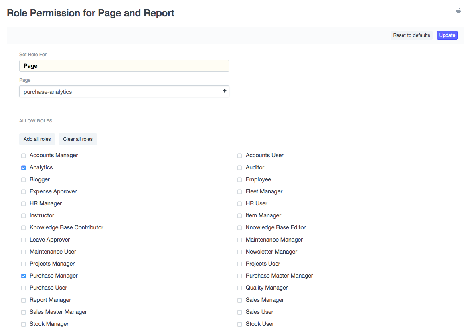
Task: Tick the Item Manager checkbox
Action: point(240,216)
